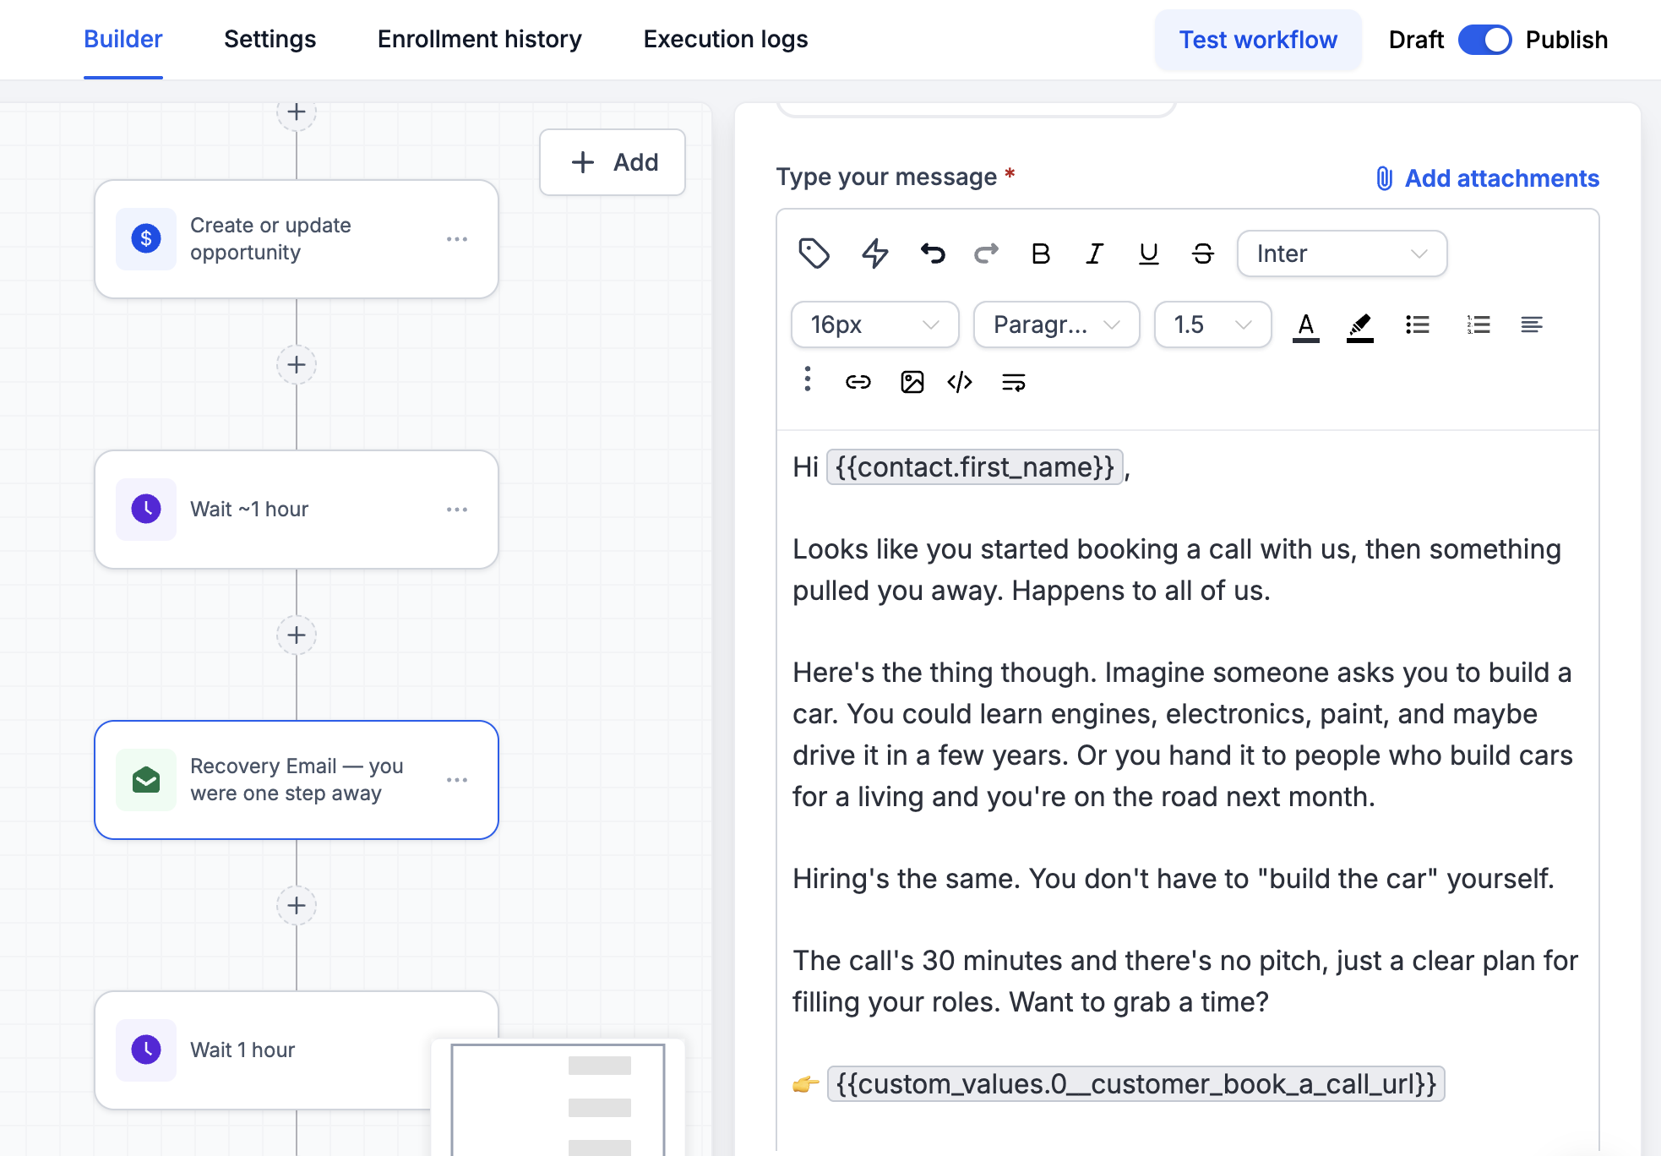Open menu for Wait ~1 hour step

[x=457, y=510]
